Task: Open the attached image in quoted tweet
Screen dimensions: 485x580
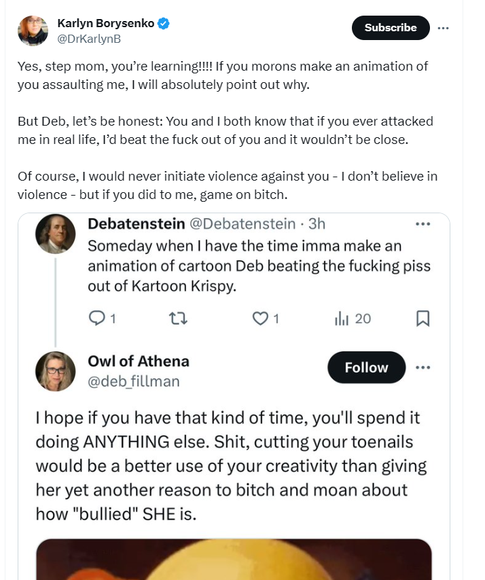Action: (234, 560)
